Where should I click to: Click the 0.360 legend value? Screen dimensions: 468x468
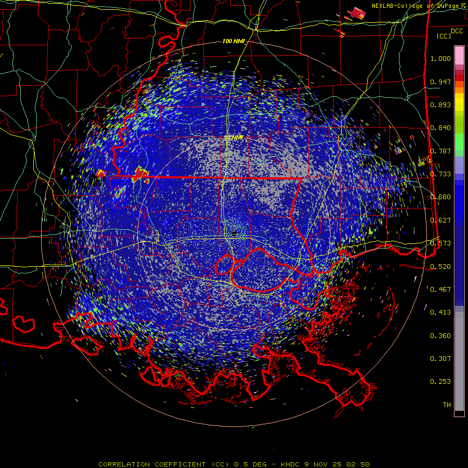pyautogui.click(x=440, y=336)
